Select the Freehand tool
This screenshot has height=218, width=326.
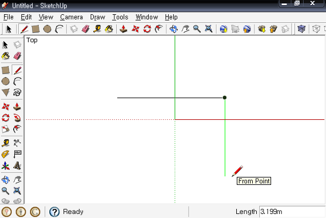[x=17, y=92]
